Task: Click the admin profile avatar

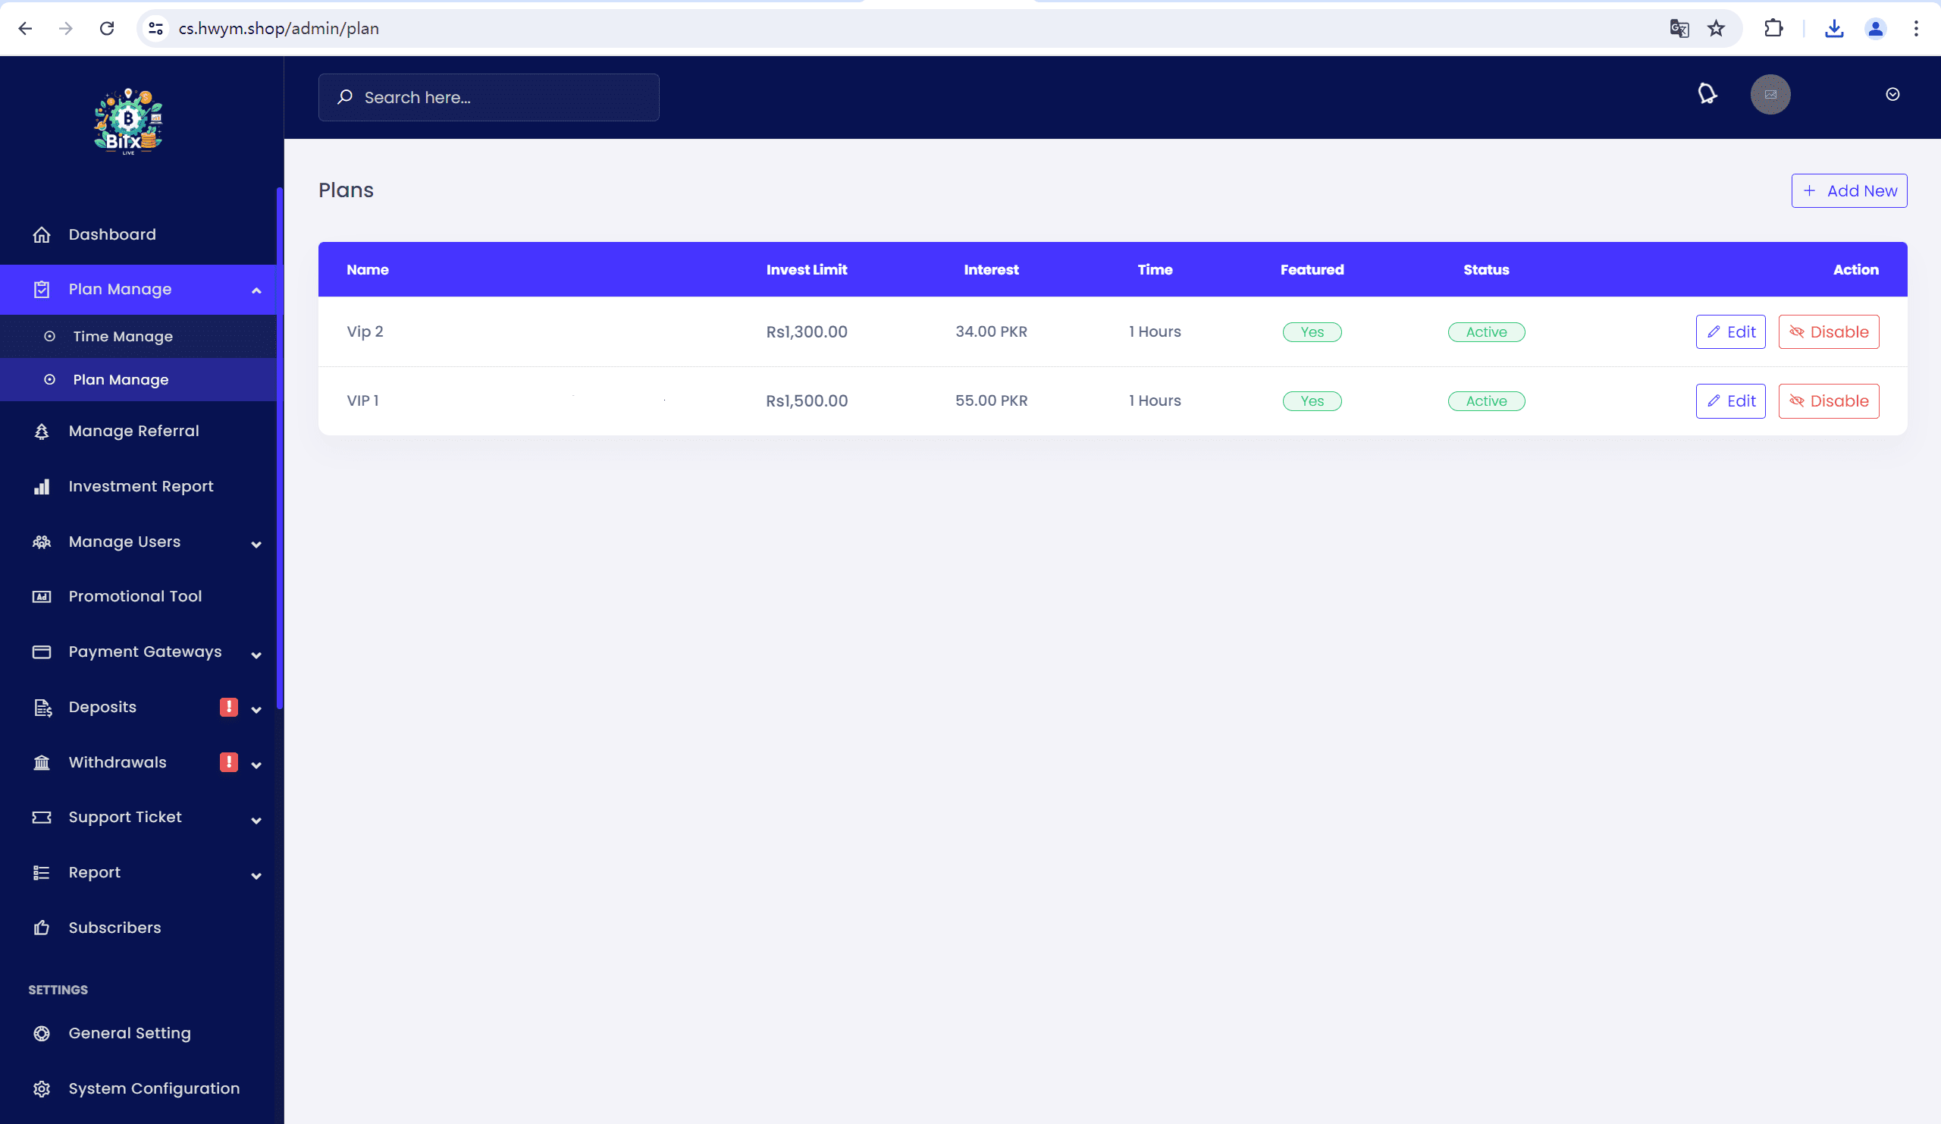Action: (x=1770, y=94)
